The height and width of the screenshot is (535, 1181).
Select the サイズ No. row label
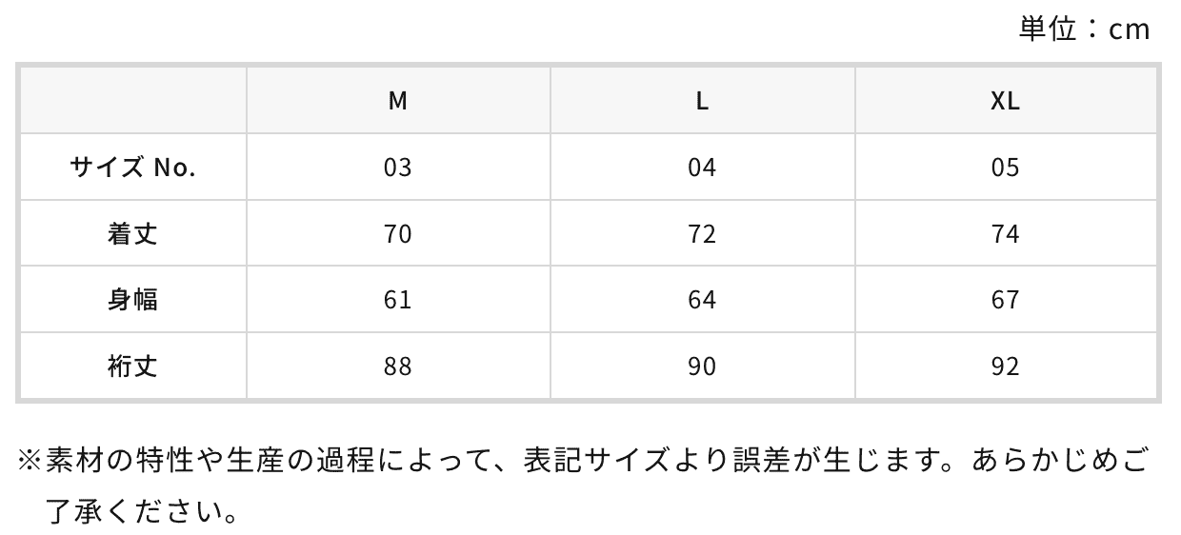click(x=132, y=168)
